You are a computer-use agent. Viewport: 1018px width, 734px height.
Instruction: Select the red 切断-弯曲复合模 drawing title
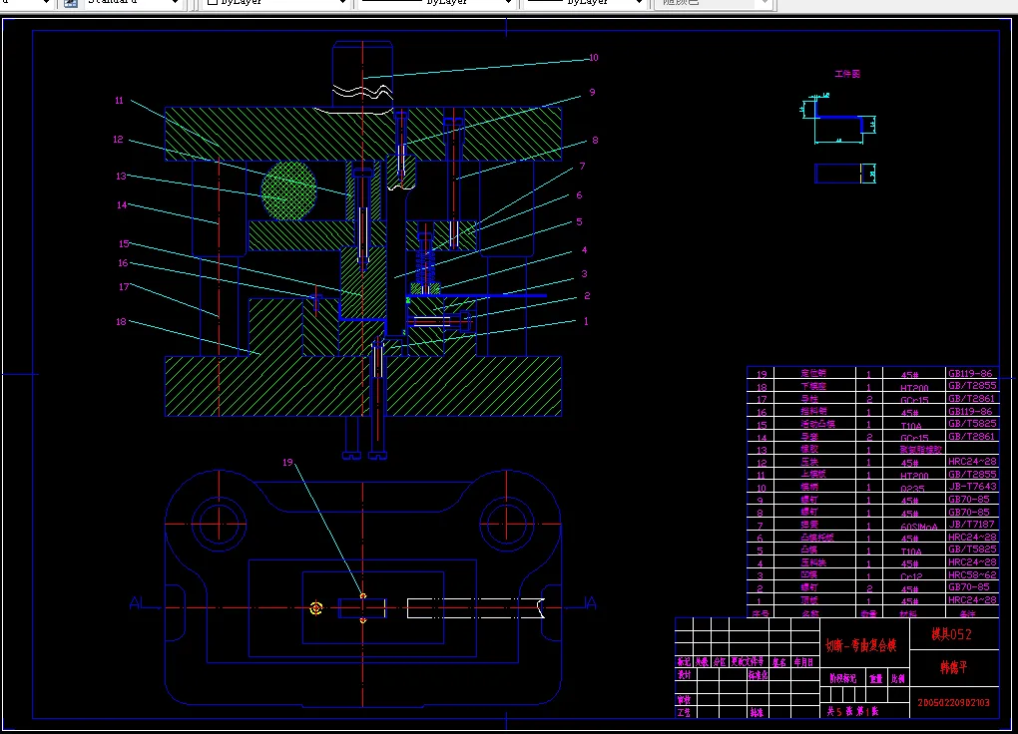point(861,645)
